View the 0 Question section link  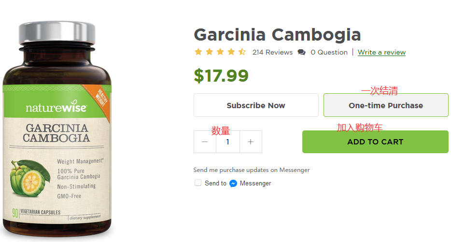pyautogui.click(x=329, y=52)
